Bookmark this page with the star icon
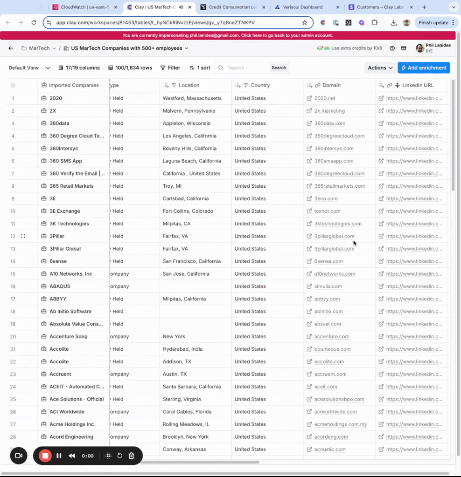The image size is (461, 477). (305, 22)
